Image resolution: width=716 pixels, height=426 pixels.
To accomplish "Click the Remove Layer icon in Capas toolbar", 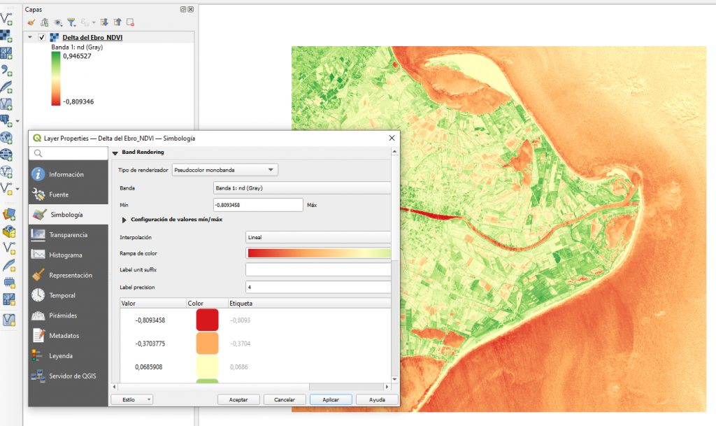I will 129,22.
